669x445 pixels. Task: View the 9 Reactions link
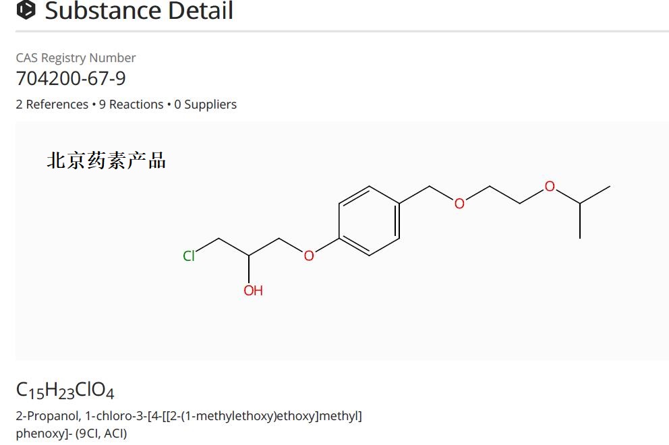coord(131,105)
